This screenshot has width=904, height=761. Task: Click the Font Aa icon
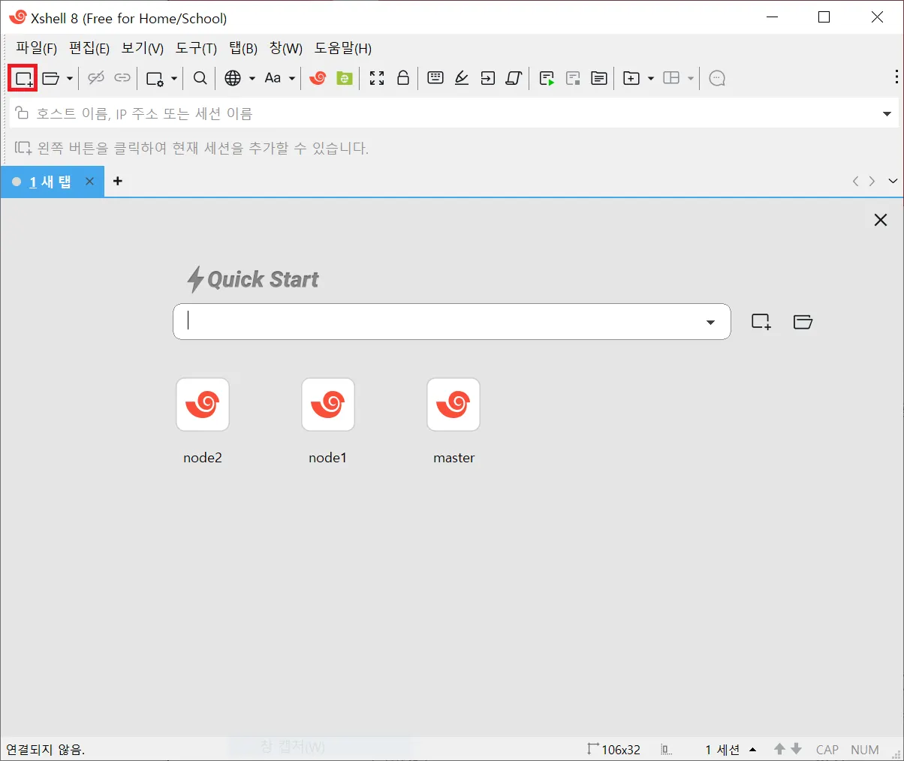(x=273, y=78)
